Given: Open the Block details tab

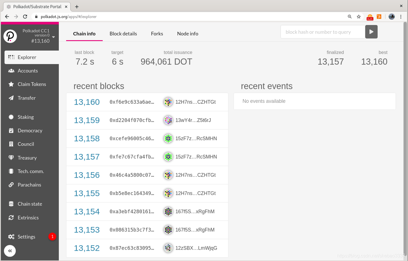Looking at the screenshot, I should pyautogui.click(x=123, y=34).
